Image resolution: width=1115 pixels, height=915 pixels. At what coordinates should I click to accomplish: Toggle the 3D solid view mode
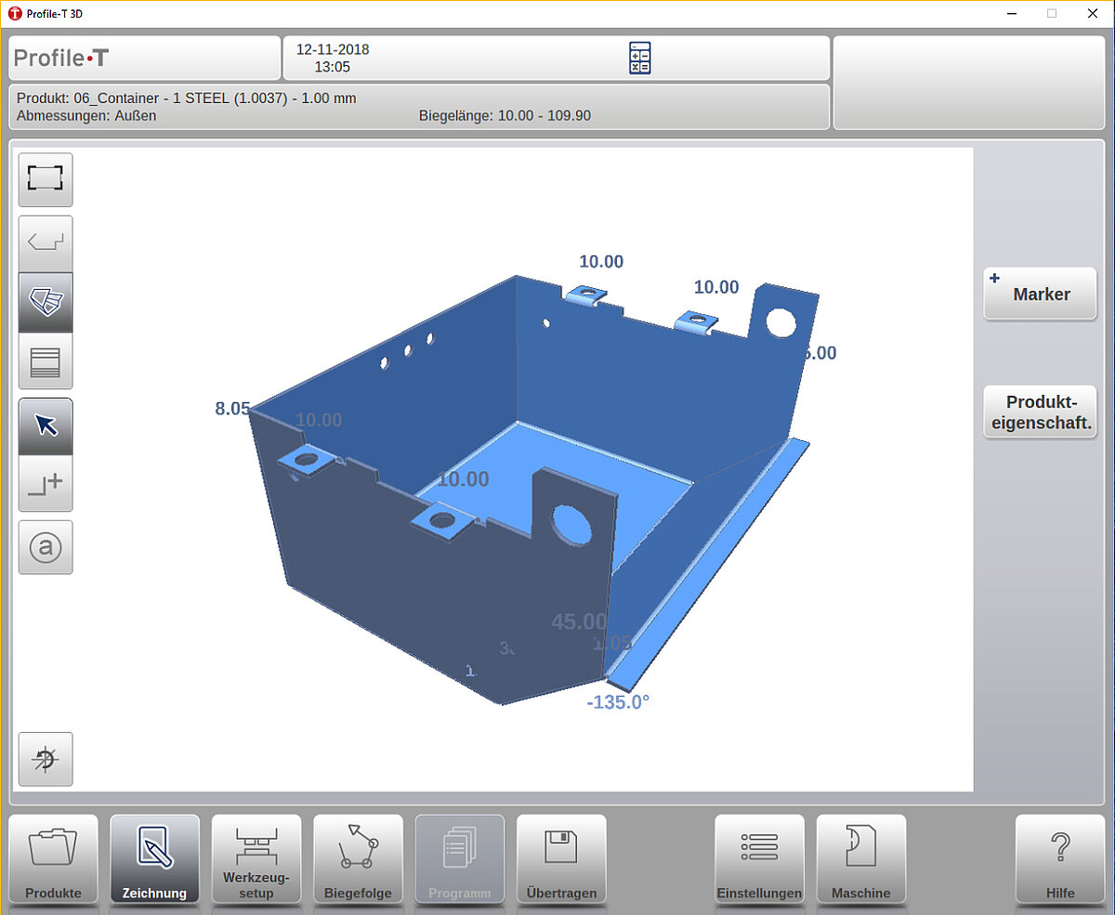coord(46,302)
